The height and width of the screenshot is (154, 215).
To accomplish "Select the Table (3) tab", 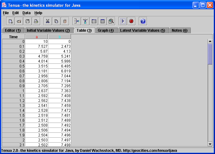I will click(84, 30).
